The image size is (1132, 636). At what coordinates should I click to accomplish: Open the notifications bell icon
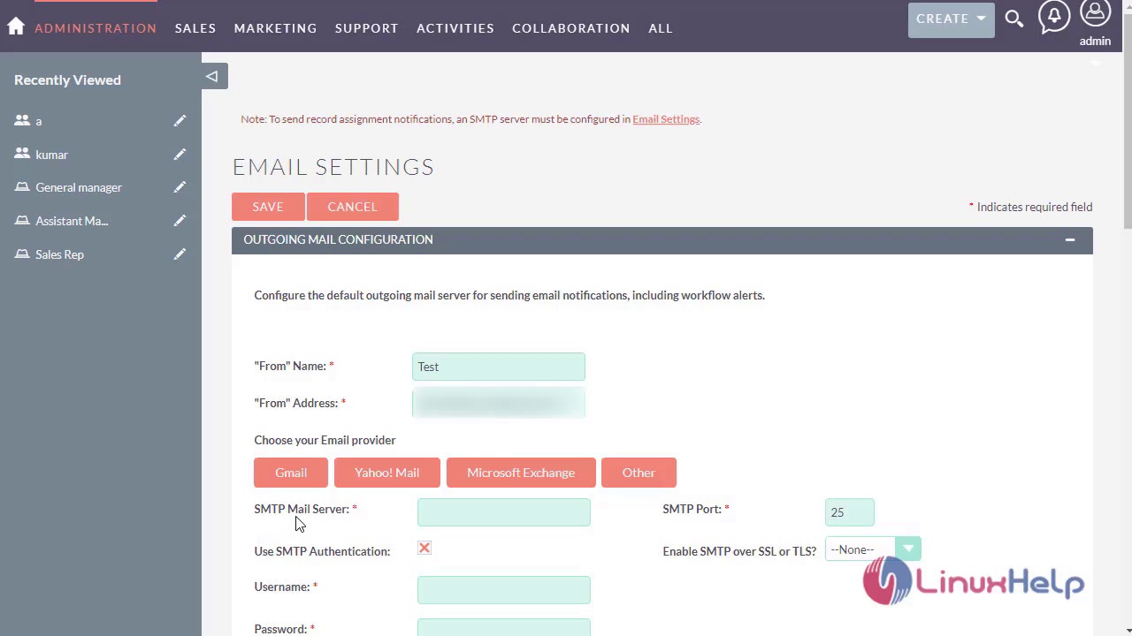1054,16
